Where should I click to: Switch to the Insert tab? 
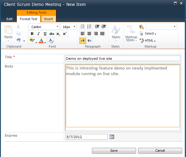(48, 19)
